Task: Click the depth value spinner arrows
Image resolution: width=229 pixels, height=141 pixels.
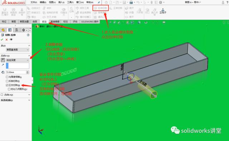Action: click(28, 72)
